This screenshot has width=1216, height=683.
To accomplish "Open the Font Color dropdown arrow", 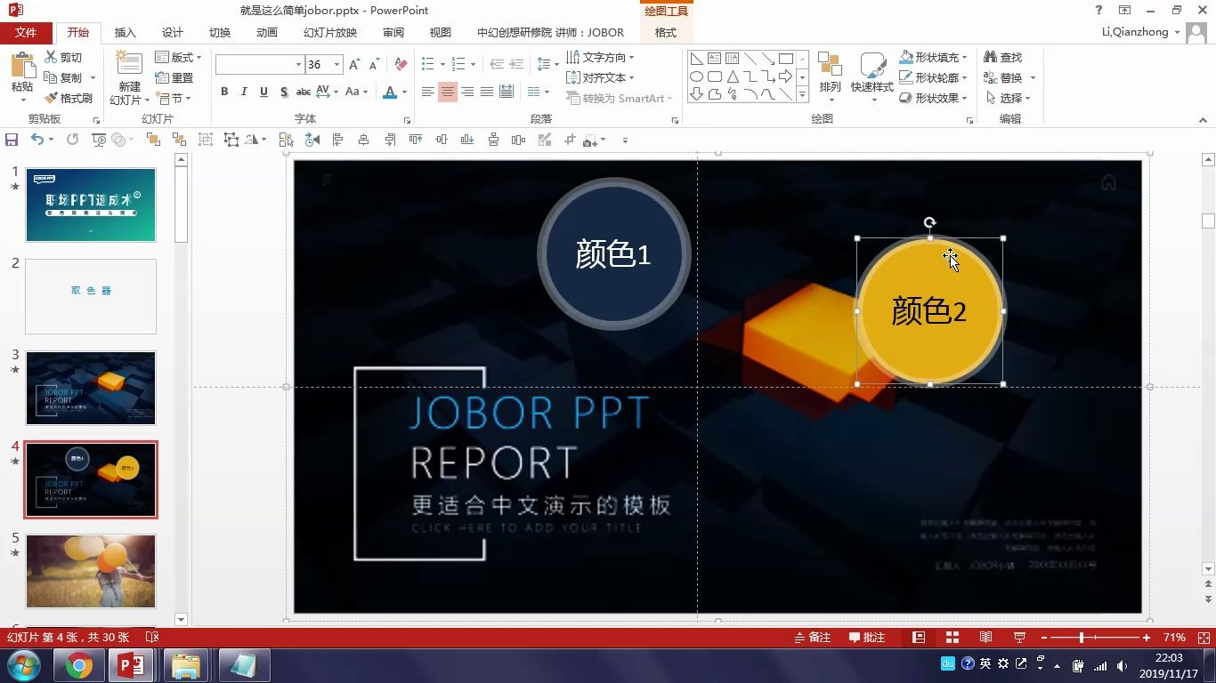I will [x=403, y=92].
